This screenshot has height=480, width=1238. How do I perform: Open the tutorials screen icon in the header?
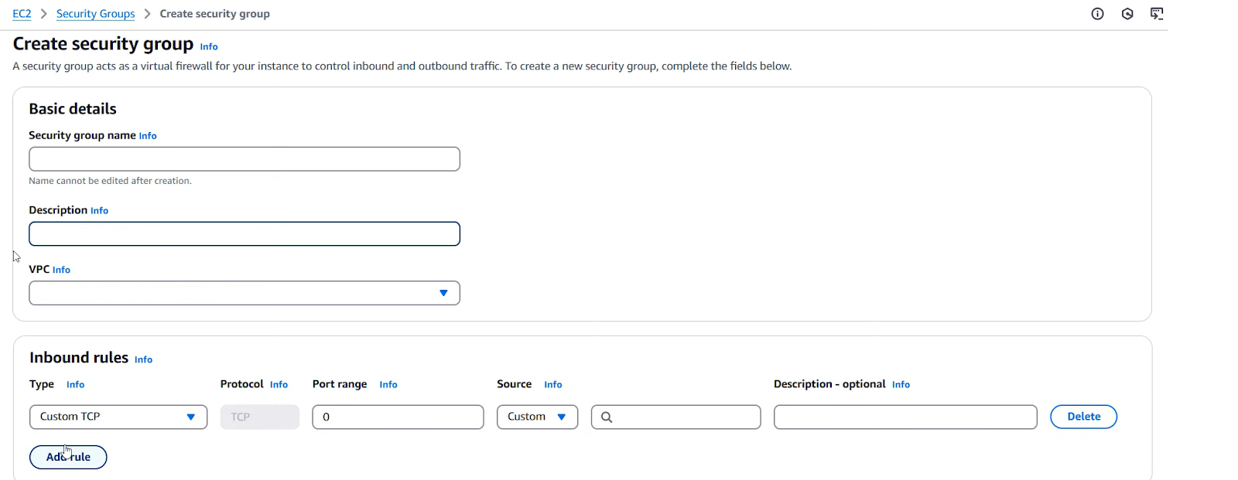pyautogui.click(x=1157, y=14)
